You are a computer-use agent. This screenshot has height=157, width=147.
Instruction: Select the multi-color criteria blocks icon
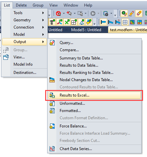click(x=139, y=22)
